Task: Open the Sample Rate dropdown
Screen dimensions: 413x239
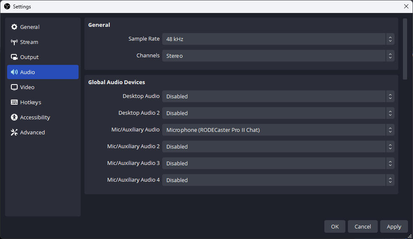Action: 278,39
